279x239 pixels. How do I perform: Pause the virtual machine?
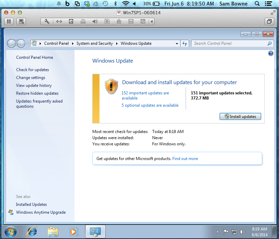(x=9, y=22)
